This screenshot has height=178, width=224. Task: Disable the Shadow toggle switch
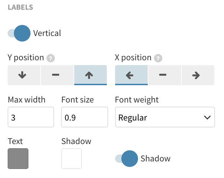127,159
